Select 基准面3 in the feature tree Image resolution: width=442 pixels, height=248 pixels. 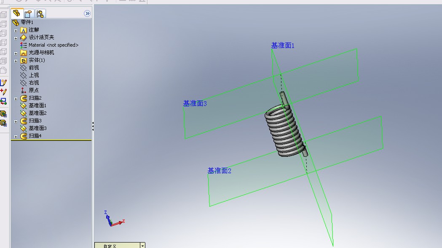click(x=38, y=129)
